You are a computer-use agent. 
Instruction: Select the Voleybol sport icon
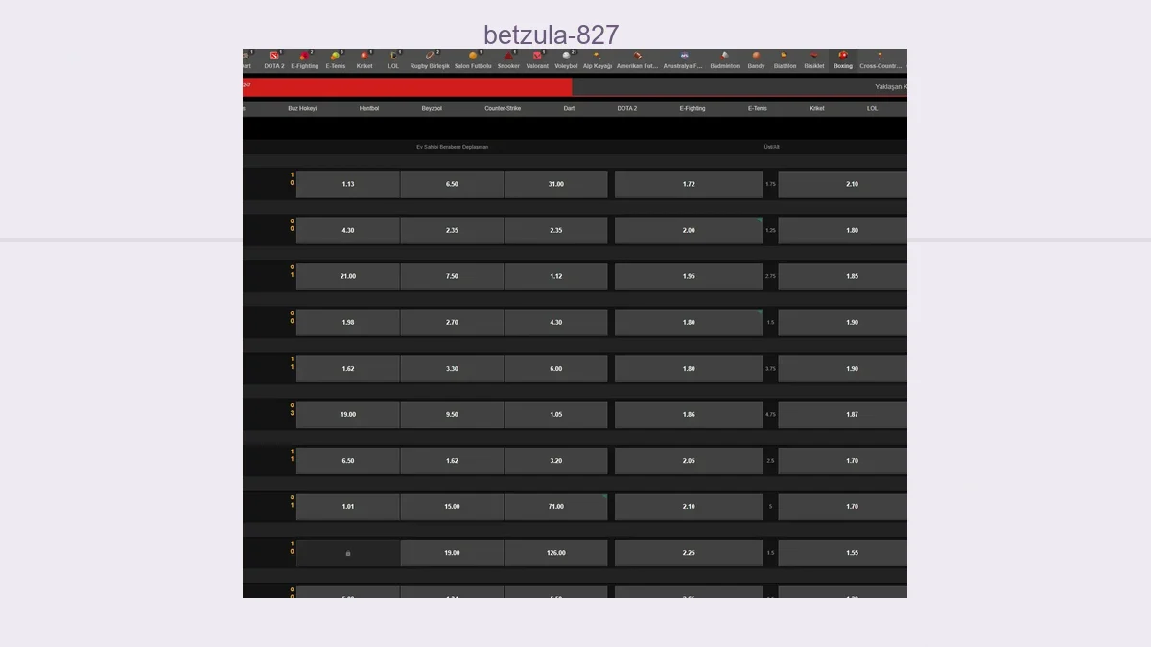click(x=566, y=58)
